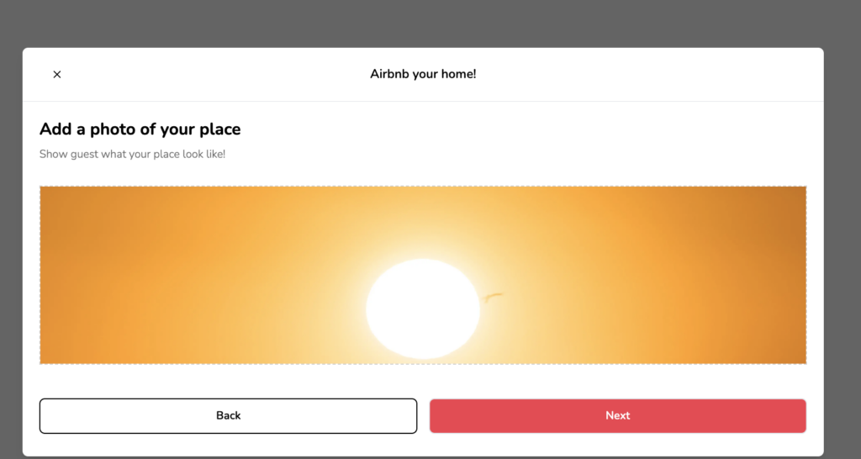Select the 'Airbnb your home!' modal title
Image resolution: width=861 pixels, height=459 pixels.
[x=423, y=74]
